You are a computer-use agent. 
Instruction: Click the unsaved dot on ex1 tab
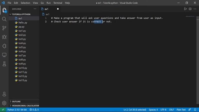click(x=58, y=9)
